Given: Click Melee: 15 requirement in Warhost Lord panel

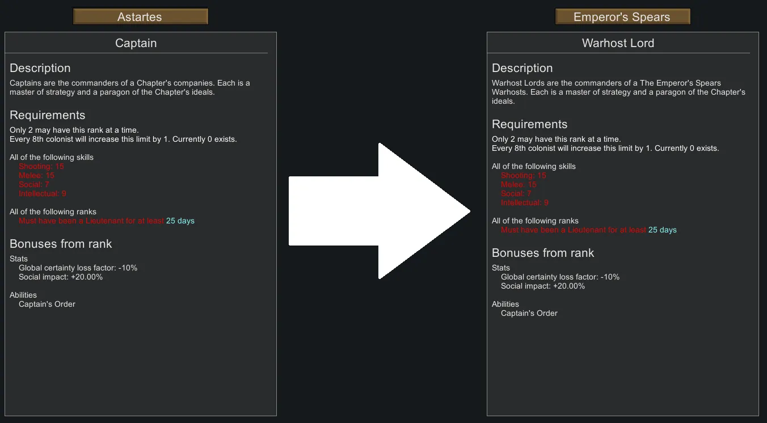Looking at the screenshot, I should click(519, 184).
